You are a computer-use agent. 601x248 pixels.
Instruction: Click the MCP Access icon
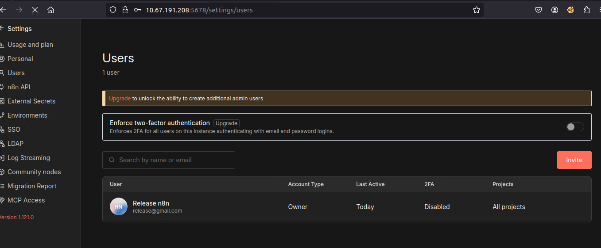pos(2,200)
